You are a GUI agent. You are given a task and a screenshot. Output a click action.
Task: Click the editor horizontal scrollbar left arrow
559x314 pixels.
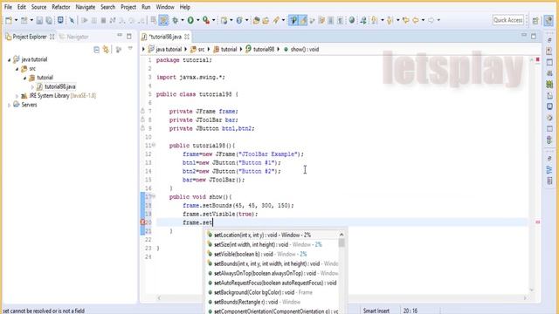[159, 298]
